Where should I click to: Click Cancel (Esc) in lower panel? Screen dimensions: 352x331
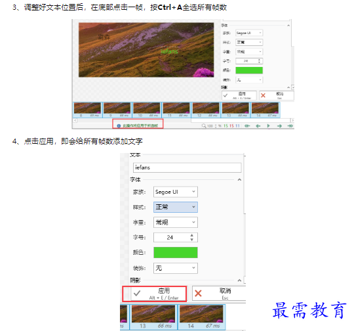[219, 294]
